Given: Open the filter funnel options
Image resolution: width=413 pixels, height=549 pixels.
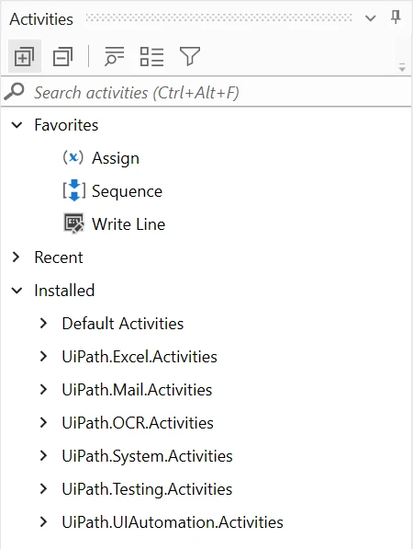Looking at the screenshot, I should (190, 56).
